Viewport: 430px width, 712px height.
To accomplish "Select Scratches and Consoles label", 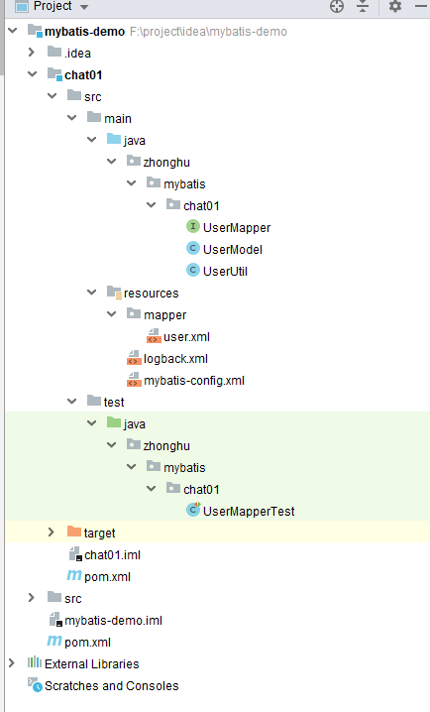I will [x=112, y=685].
